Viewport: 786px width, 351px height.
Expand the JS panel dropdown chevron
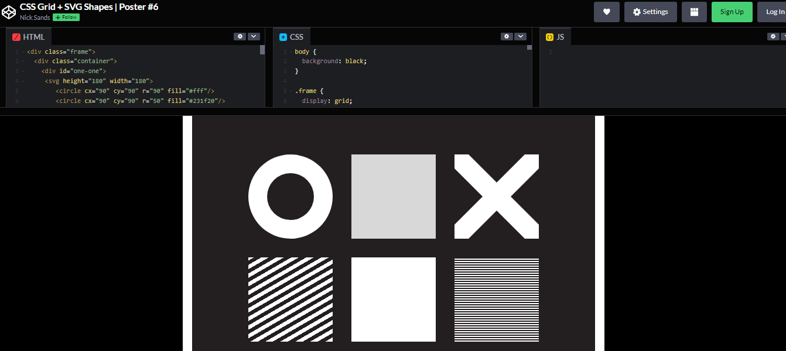pyautogui.click(x=784, y=36)
